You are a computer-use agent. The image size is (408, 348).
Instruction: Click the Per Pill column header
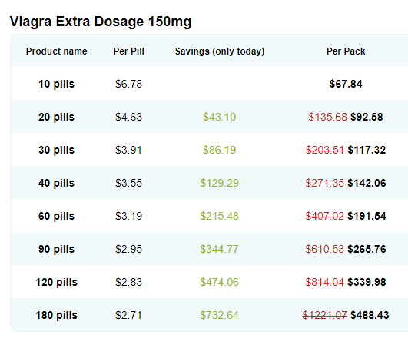pyautogui.click(x=129, y=51)
